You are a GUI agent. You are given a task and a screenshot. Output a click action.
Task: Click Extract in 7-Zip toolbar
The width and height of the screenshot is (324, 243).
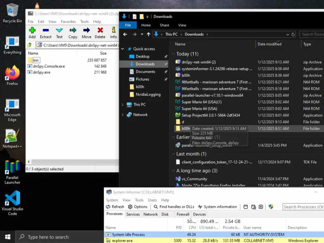[x=46, y=33]
